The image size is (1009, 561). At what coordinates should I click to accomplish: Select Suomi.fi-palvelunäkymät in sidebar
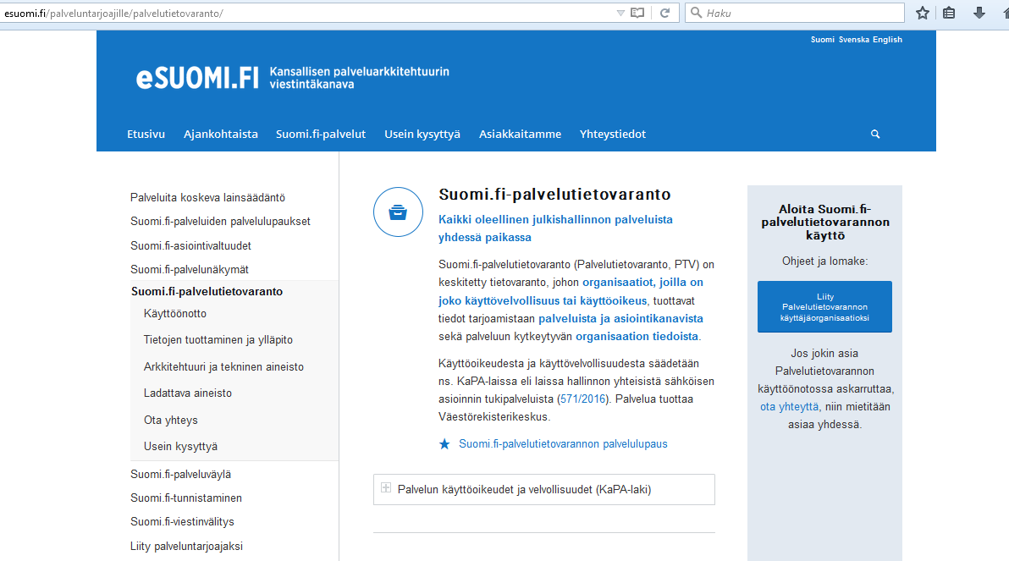[190, 270]
